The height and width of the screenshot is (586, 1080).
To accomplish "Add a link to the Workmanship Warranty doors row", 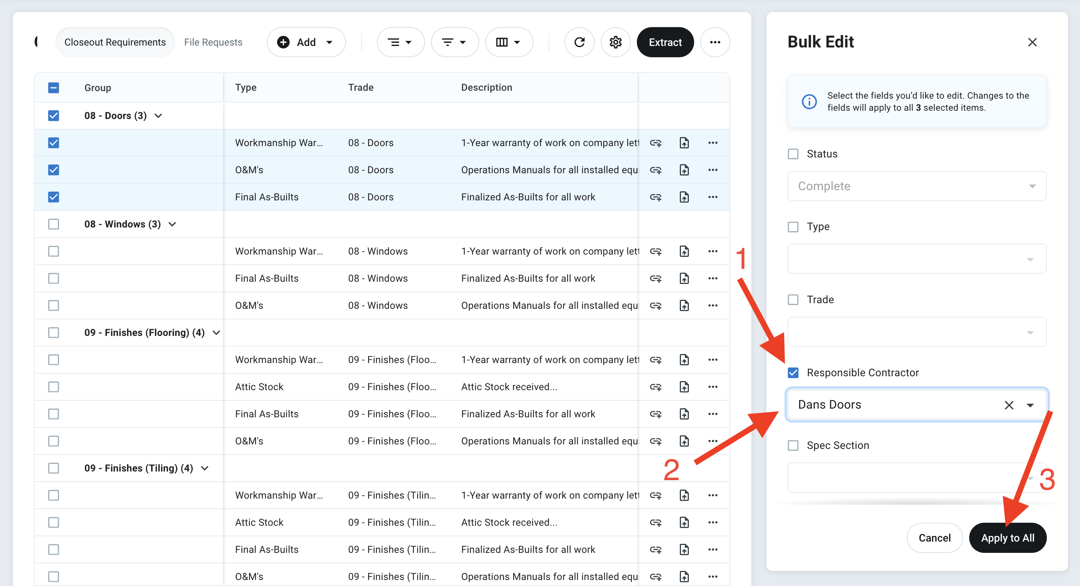I will [x=656, y=142].
